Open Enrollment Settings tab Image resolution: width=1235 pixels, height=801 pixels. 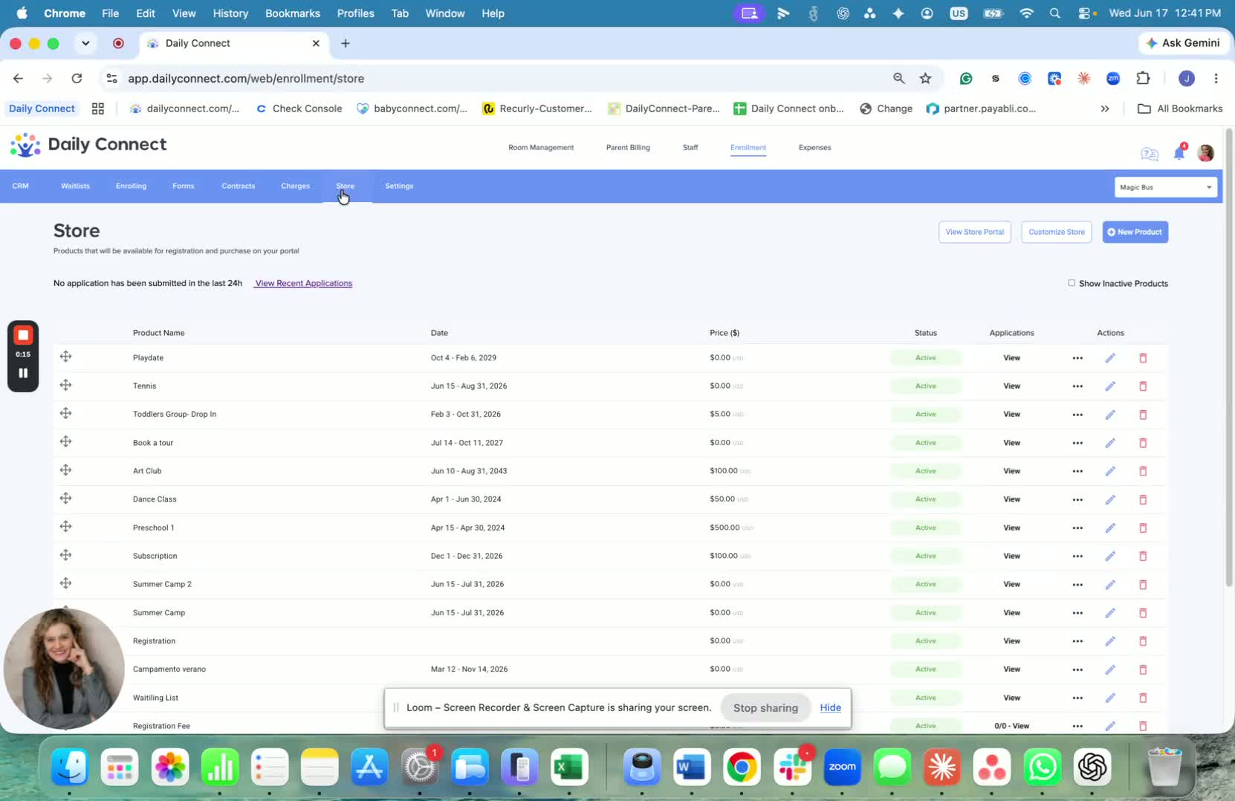(x=399, y=186)
